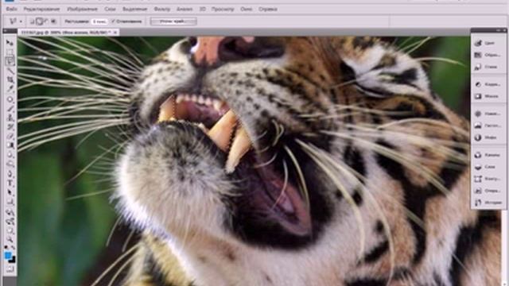Select the Brush tool

click(x=10, y=109)
